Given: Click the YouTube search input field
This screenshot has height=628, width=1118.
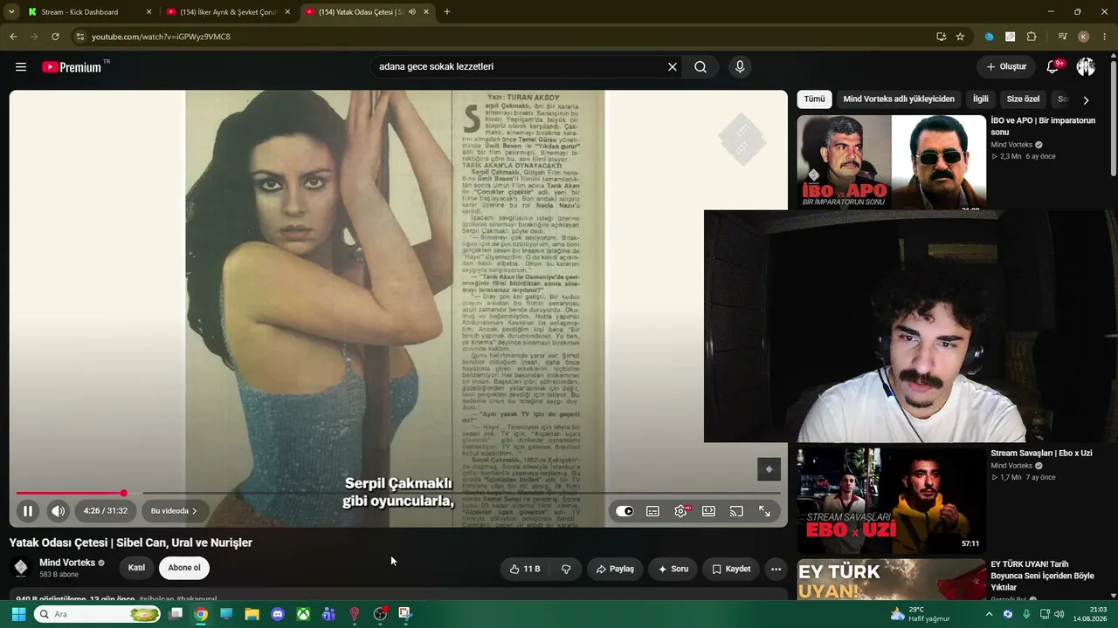Looking at the screenshot, I should 520,67.
